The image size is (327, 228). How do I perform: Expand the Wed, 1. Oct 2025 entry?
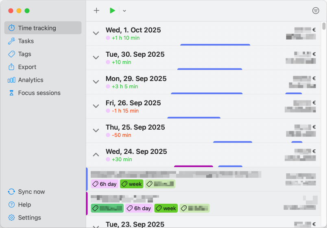click(96, 33)
